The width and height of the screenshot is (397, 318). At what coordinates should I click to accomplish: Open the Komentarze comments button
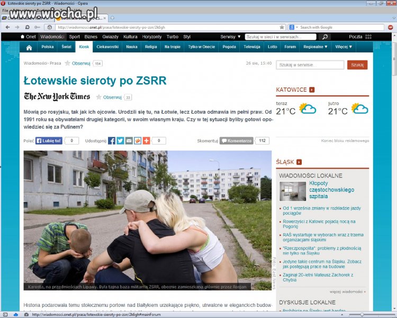[237, 141]
